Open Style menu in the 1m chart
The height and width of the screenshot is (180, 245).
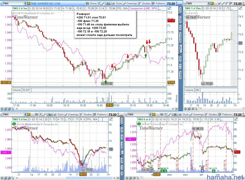tap(117, 3)
